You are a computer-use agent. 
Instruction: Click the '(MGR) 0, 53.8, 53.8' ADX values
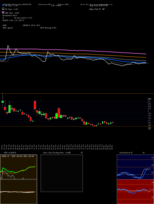[31, 25]
